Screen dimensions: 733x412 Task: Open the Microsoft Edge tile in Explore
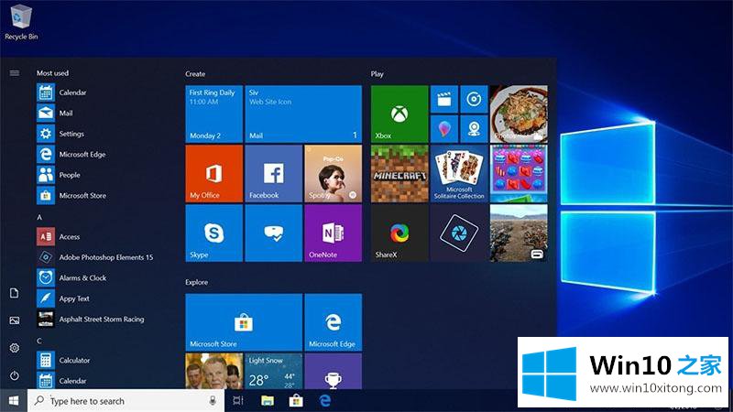click(x=334, y=322)
